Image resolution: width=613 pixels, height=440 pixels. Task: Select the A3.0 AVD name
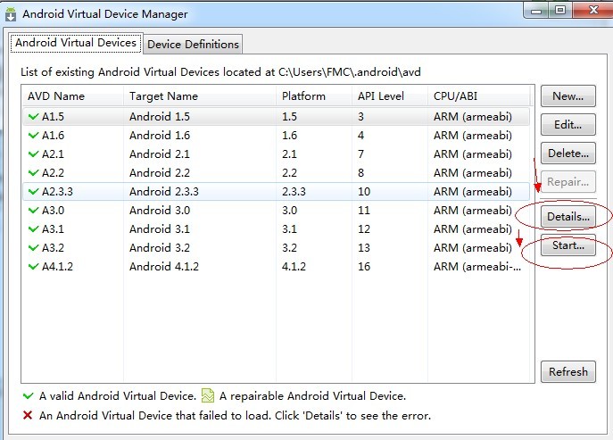(54, 211)
